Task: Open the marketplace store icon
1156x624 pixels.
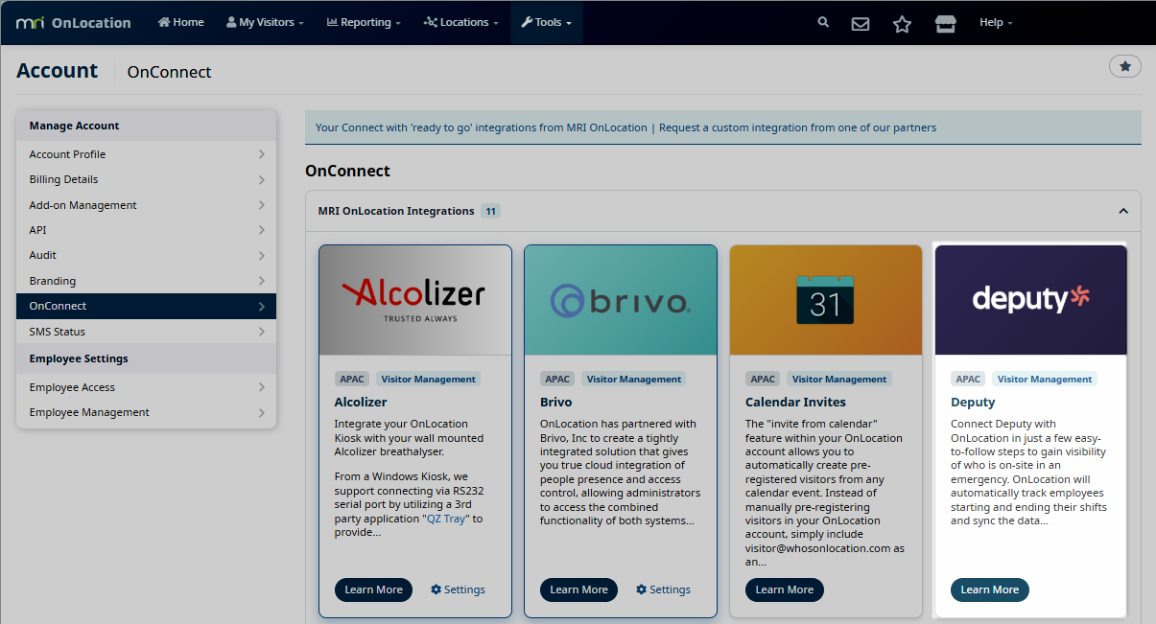Action: pyautogui.click(x=946, y=23)
